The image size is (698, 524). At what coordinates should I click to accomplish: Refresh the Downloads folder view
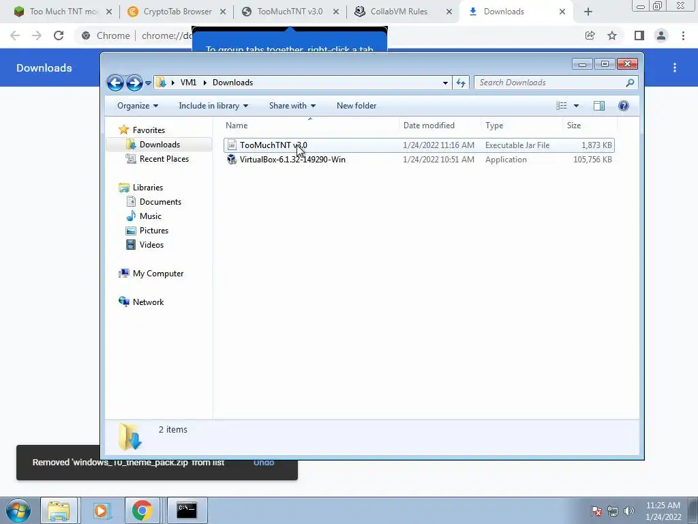tap(461, 83)
